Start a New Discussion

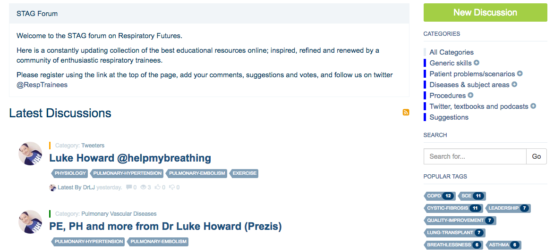pos(485,13)
